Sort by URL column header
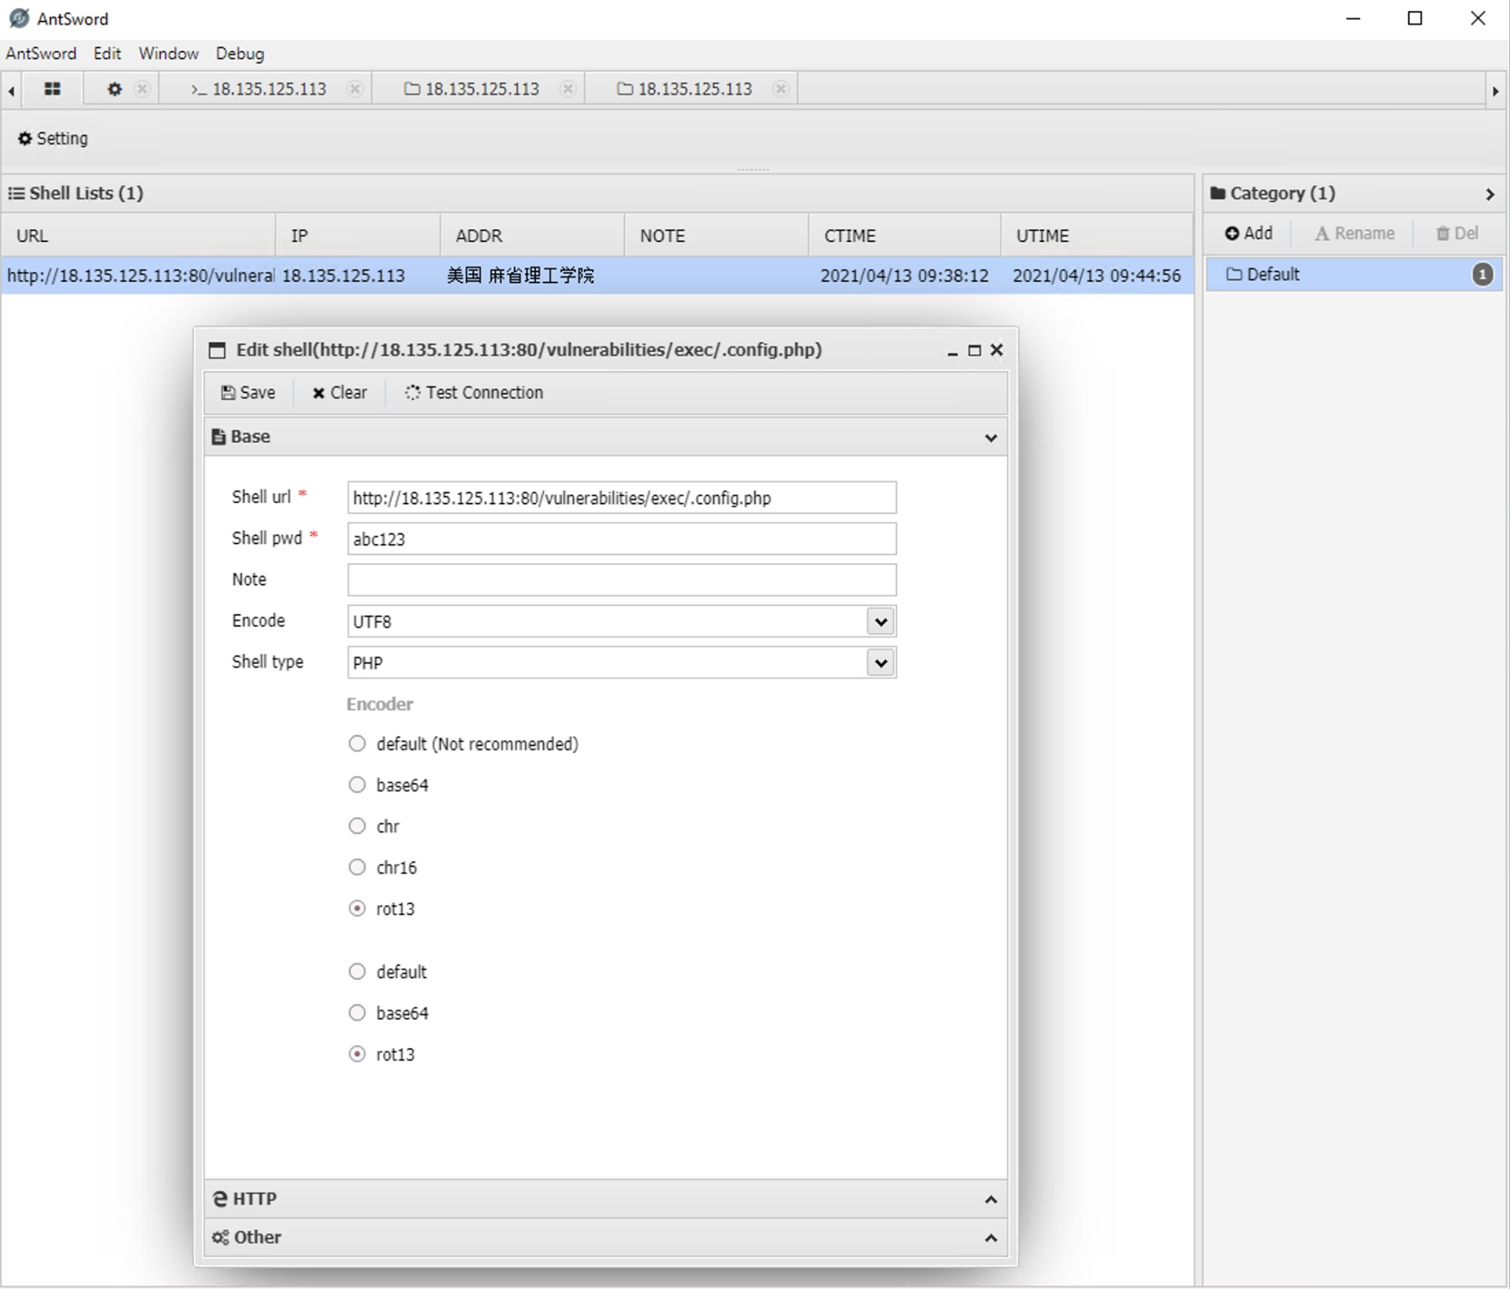 [139, 236]
